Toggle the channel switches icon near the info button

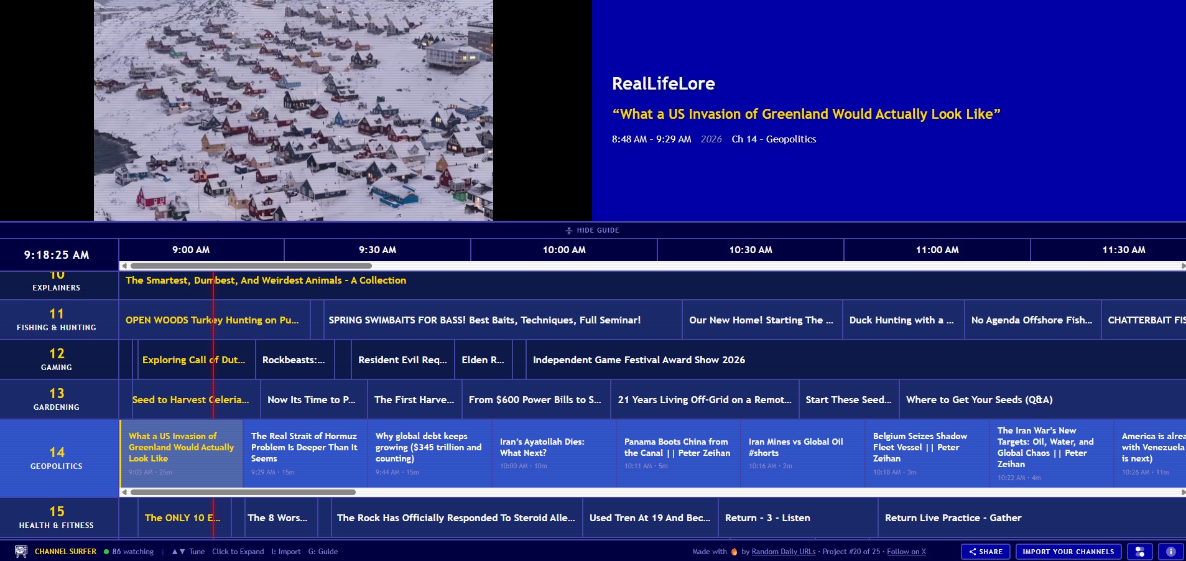click(1139, 551)
